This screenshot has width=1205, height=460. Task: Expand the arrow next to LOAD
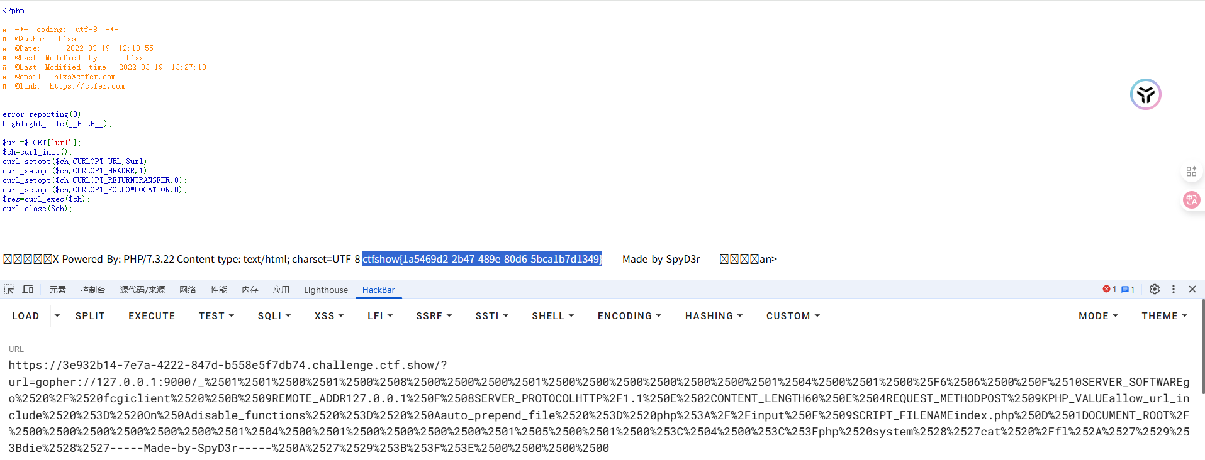click(57, 316)
